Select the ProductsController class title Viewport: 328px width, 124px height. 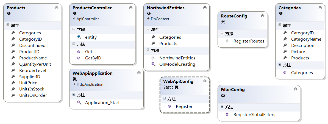(92, 8)
